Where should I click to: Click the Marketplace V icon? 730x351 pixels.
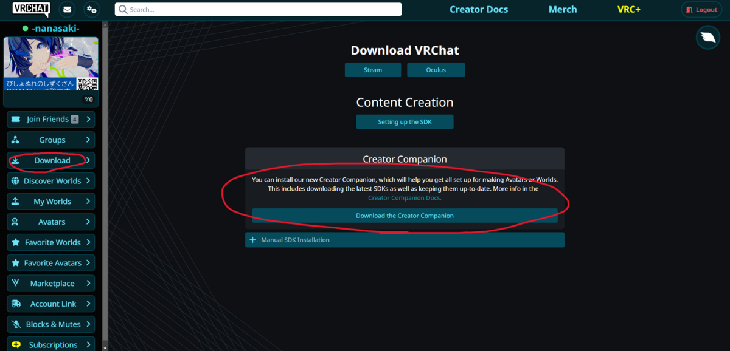pos(16,284)
